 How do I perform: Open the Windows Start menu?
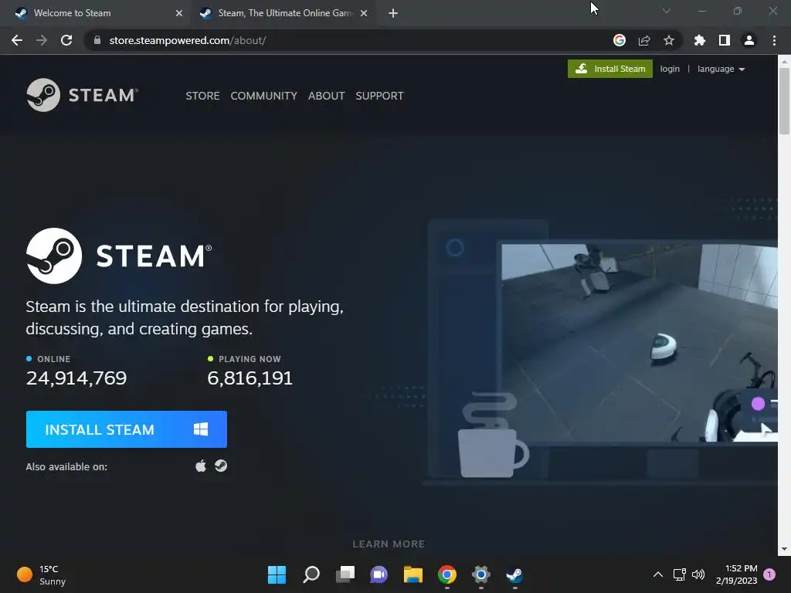point(277,574)
